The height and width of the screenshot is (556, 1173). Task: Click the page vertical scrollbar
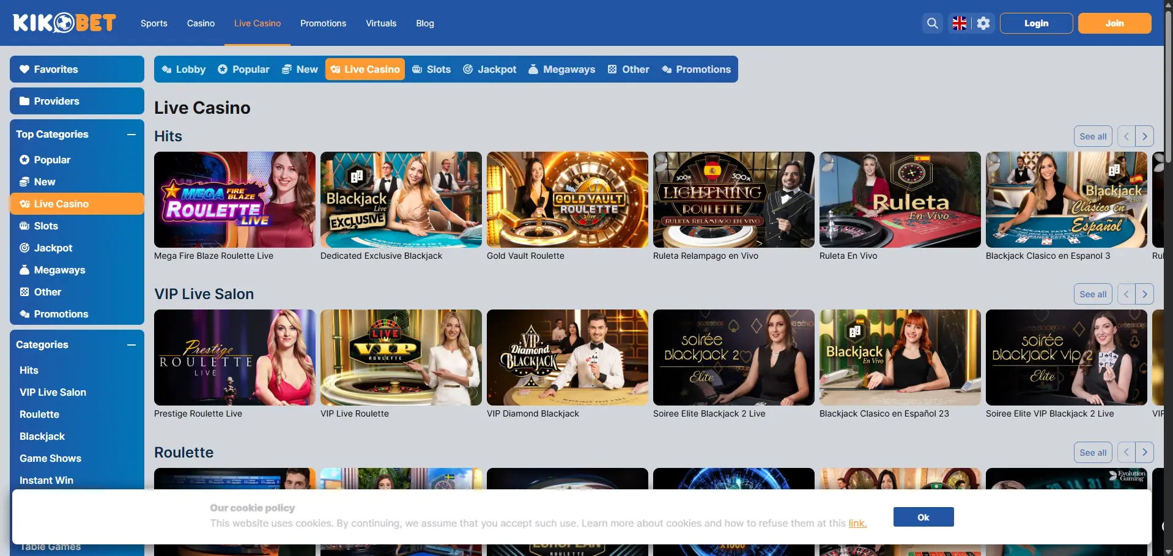pos(1168,86)
